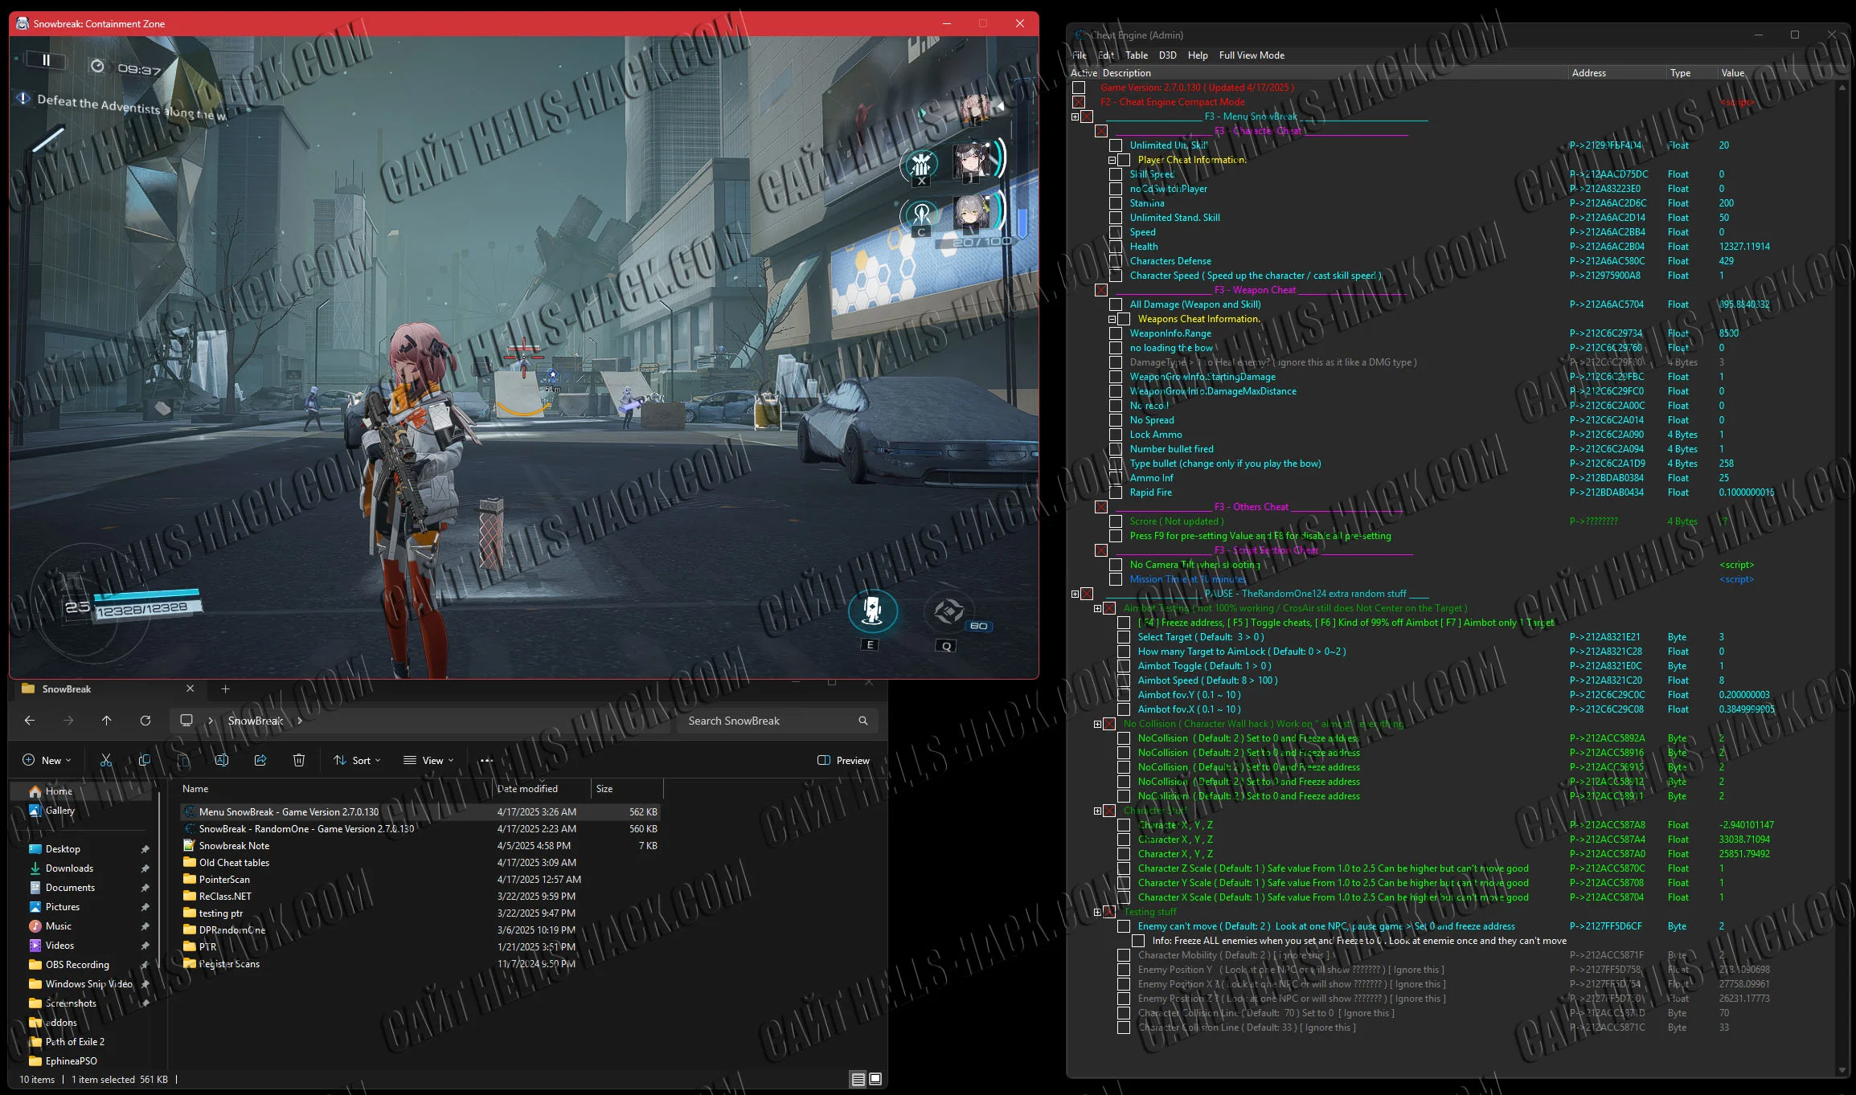Open Home in explorer sidebar
This screenshot has width=1856, height=1095.
(59, 791)
